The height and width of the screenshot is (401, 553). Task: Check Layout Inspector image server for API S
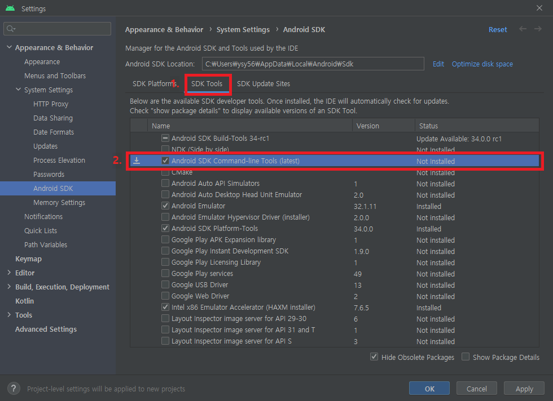pos(165,341)
